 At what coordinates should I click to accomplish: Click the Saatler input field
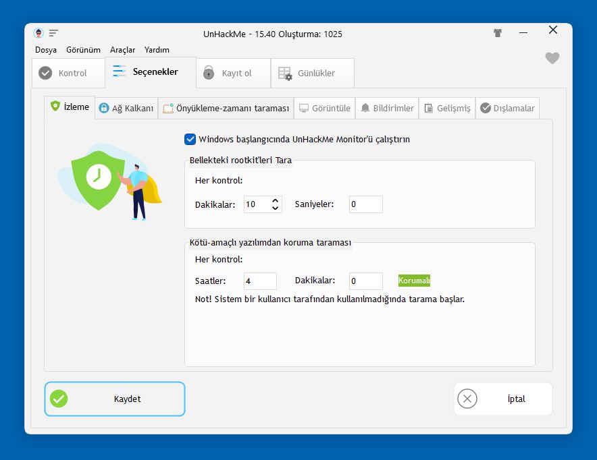pyautogui.click(x=260, y=281)
